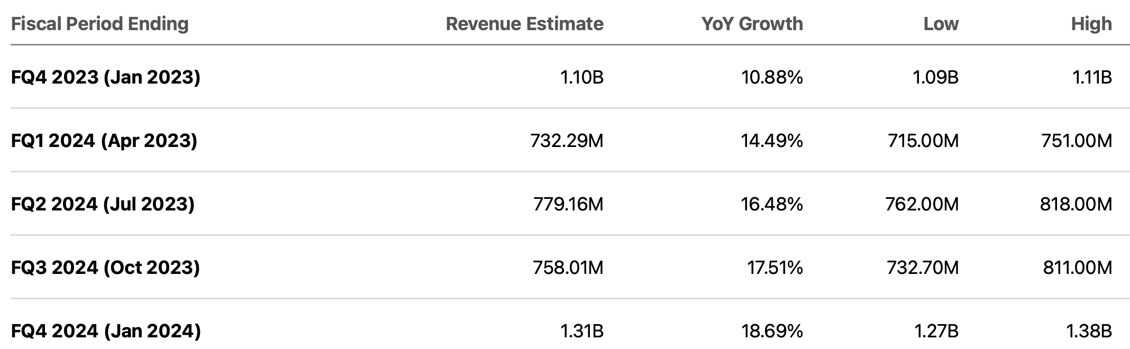Select the 779.16M revenue estimate value
1130x349 pixels.
568,204
